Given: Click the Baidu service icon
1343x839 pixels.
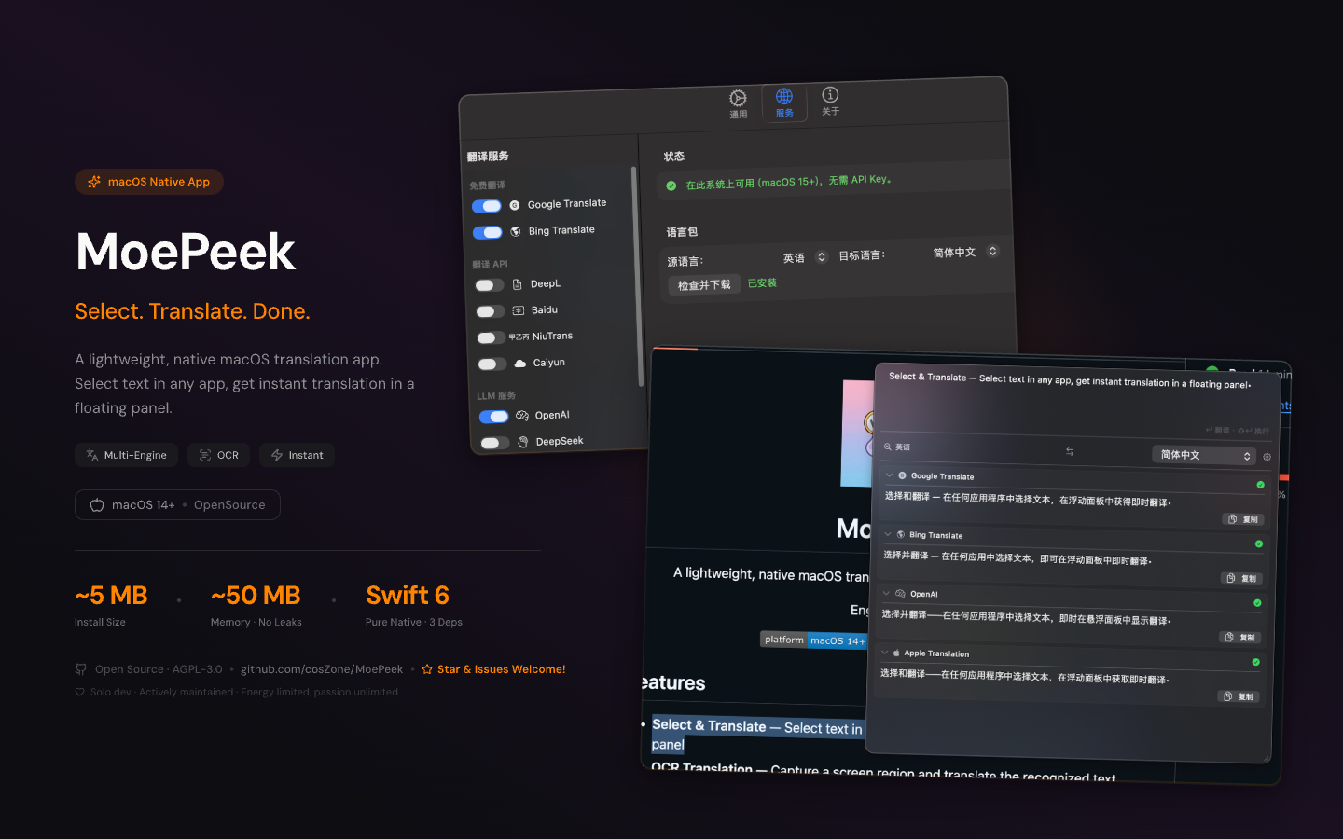Looking at the screenshot, I should 519,310.
